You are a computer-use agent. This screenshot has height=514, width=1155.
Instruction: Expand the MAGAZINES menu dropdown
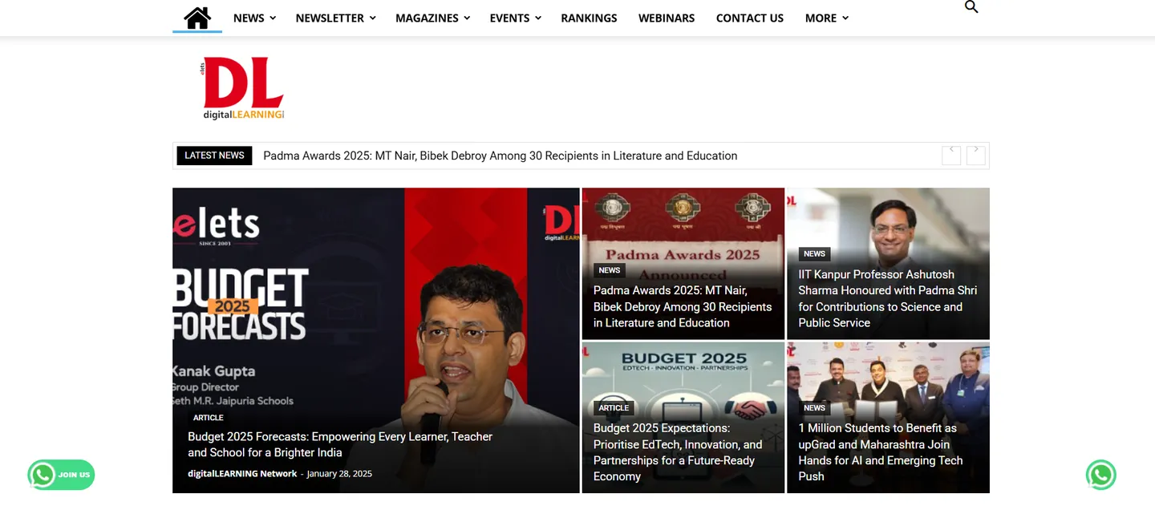[x=432, y=18]
